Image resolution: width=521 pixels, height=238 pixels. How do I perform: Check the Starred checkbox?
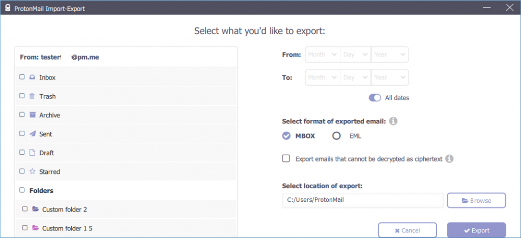click(22, 171)
